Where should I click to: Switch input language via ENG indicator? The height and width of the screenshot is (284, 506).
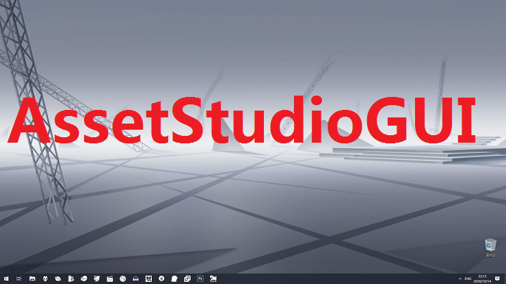pos(468,279)
